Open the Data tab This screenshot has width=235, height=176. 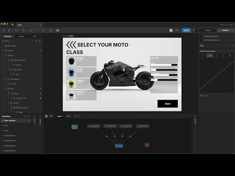(x=35, y=36)
